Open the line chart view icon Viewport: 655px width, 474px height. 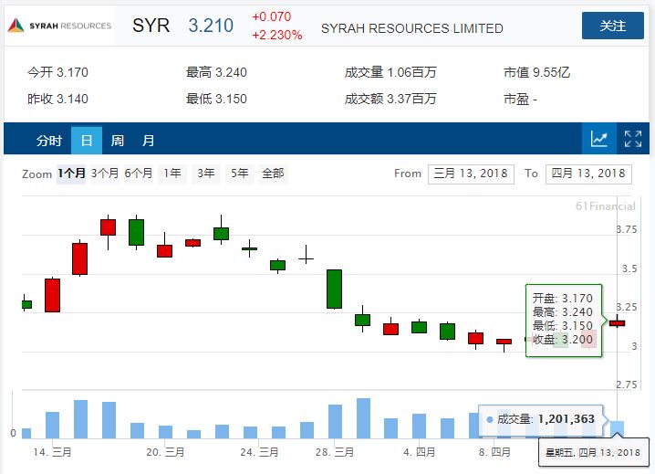[x=599, y=139]
